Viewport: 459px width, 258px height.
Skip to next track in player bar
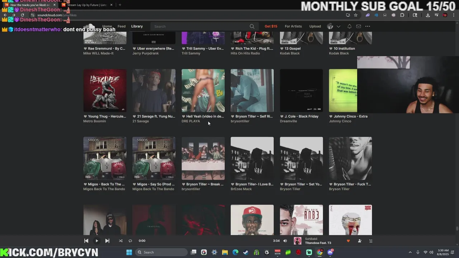(107, 241)
